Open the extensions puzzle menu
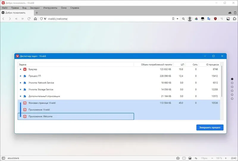The width and height of the screenshot is (238, 161). 234,19
